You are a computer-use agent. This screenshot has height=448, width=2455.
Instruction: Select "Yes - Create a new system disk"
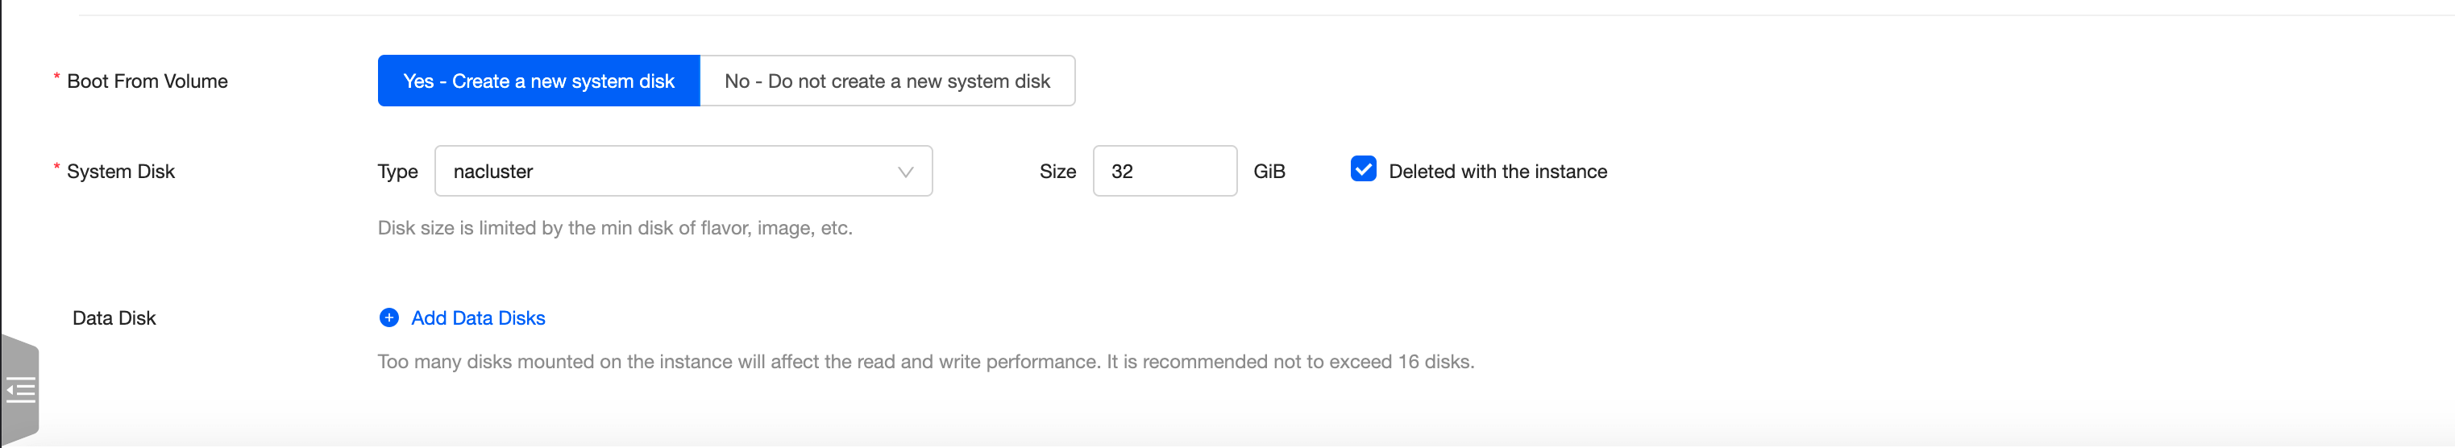coord(538,81)
